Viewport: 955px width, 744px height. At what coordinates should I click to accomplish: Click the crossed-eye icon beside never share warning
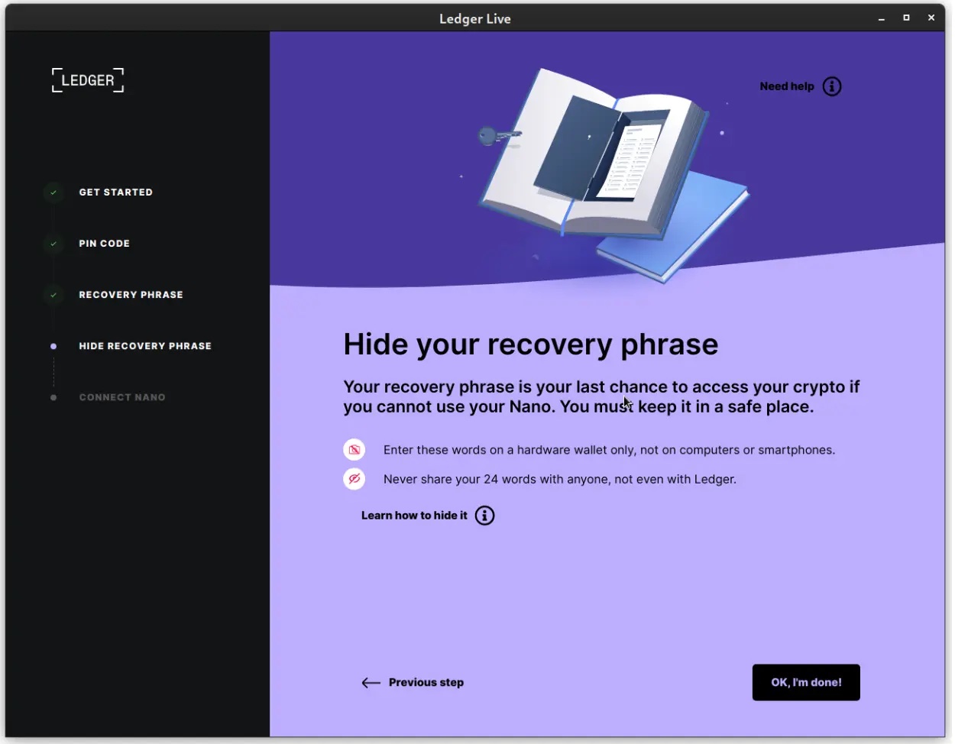[x=354, y=479]
